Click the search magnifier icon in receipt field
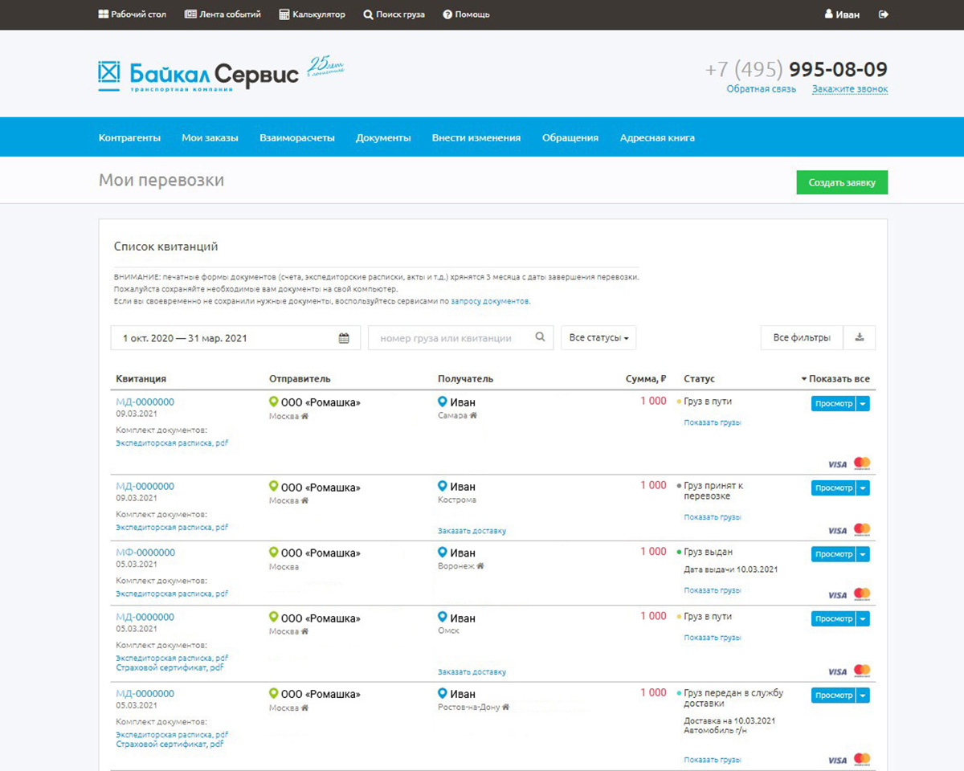 pyautogui.click(x=541, y=338)
